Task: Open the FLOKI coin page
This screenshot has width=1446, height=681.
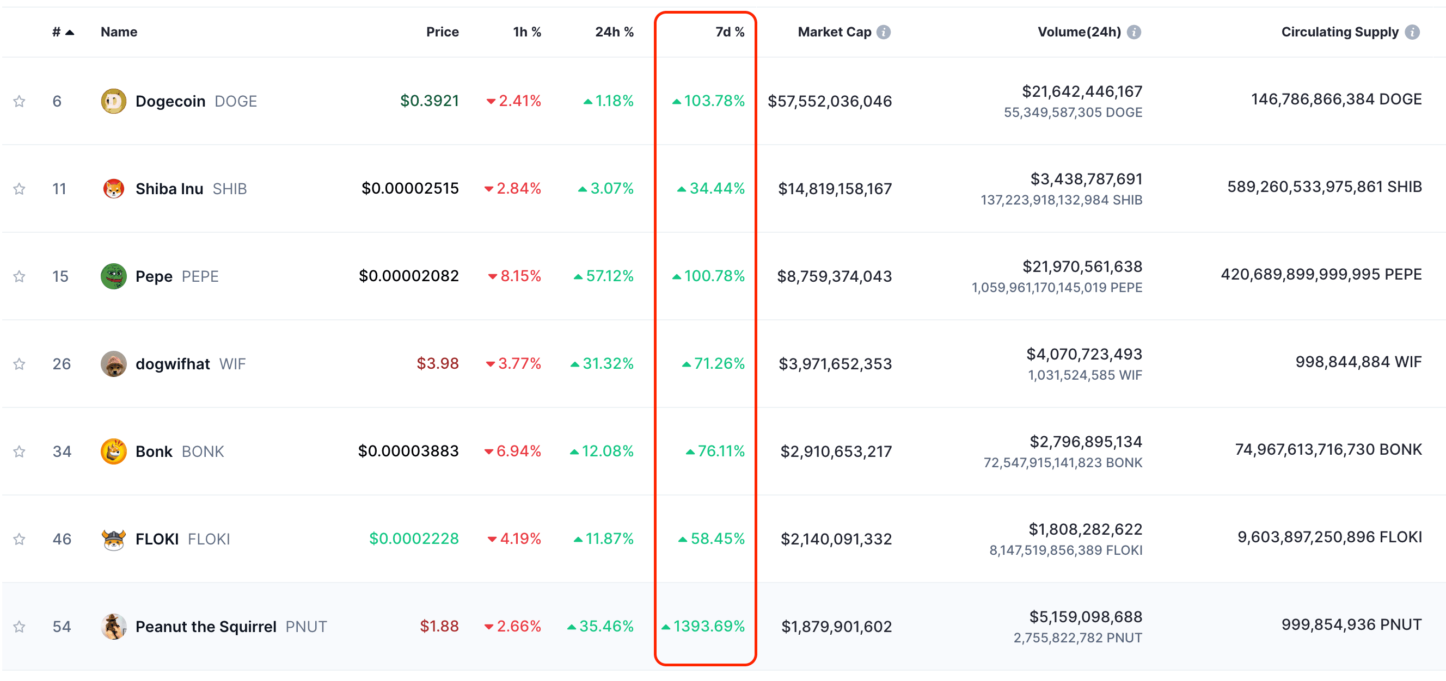Action: click(182, 538)
